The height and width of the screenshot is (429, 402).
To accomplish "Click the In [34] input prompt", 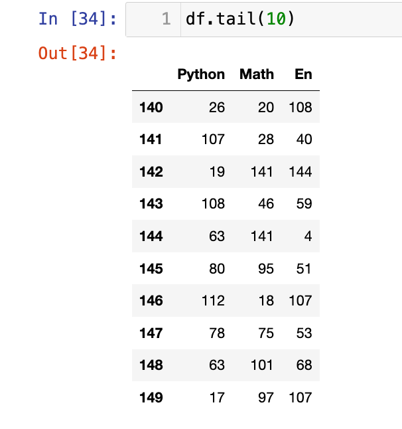I will pos(78,19).
